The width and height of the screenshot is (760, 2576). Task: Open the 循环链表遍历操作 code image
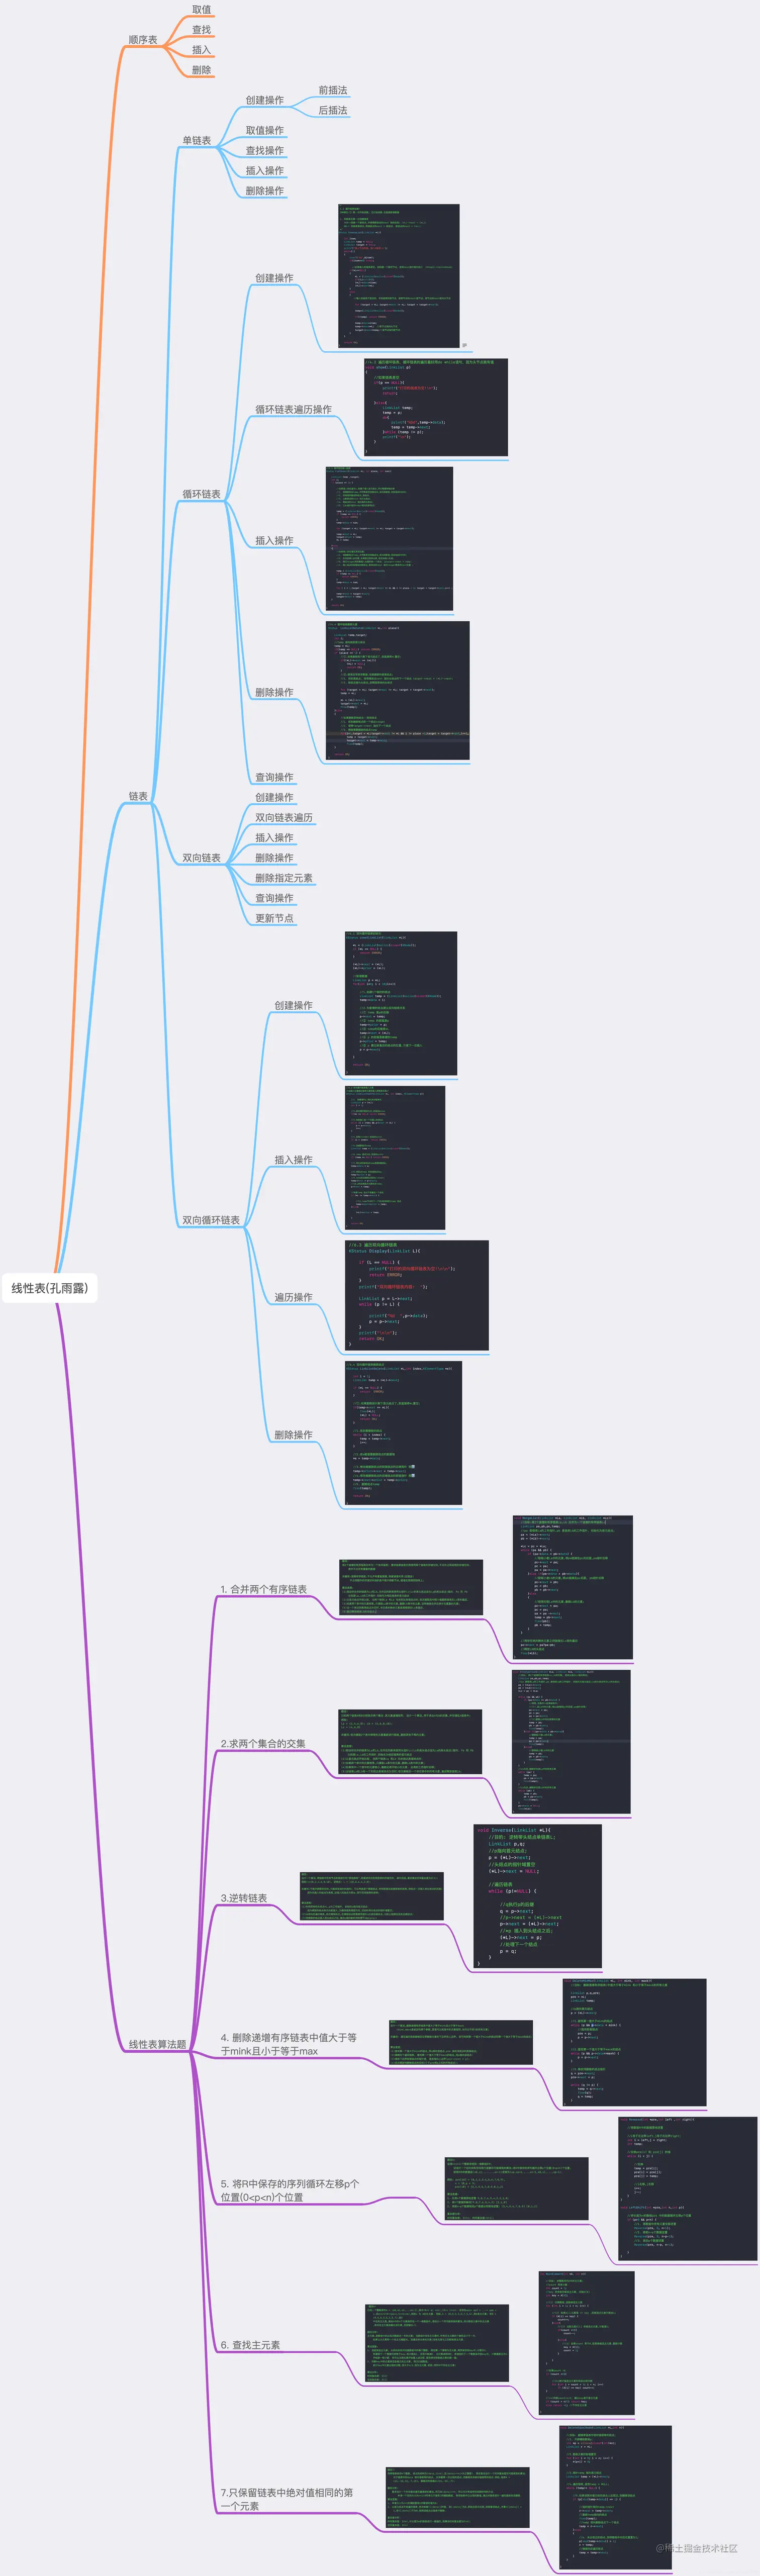pyautogui.click(x=436, y=407)
